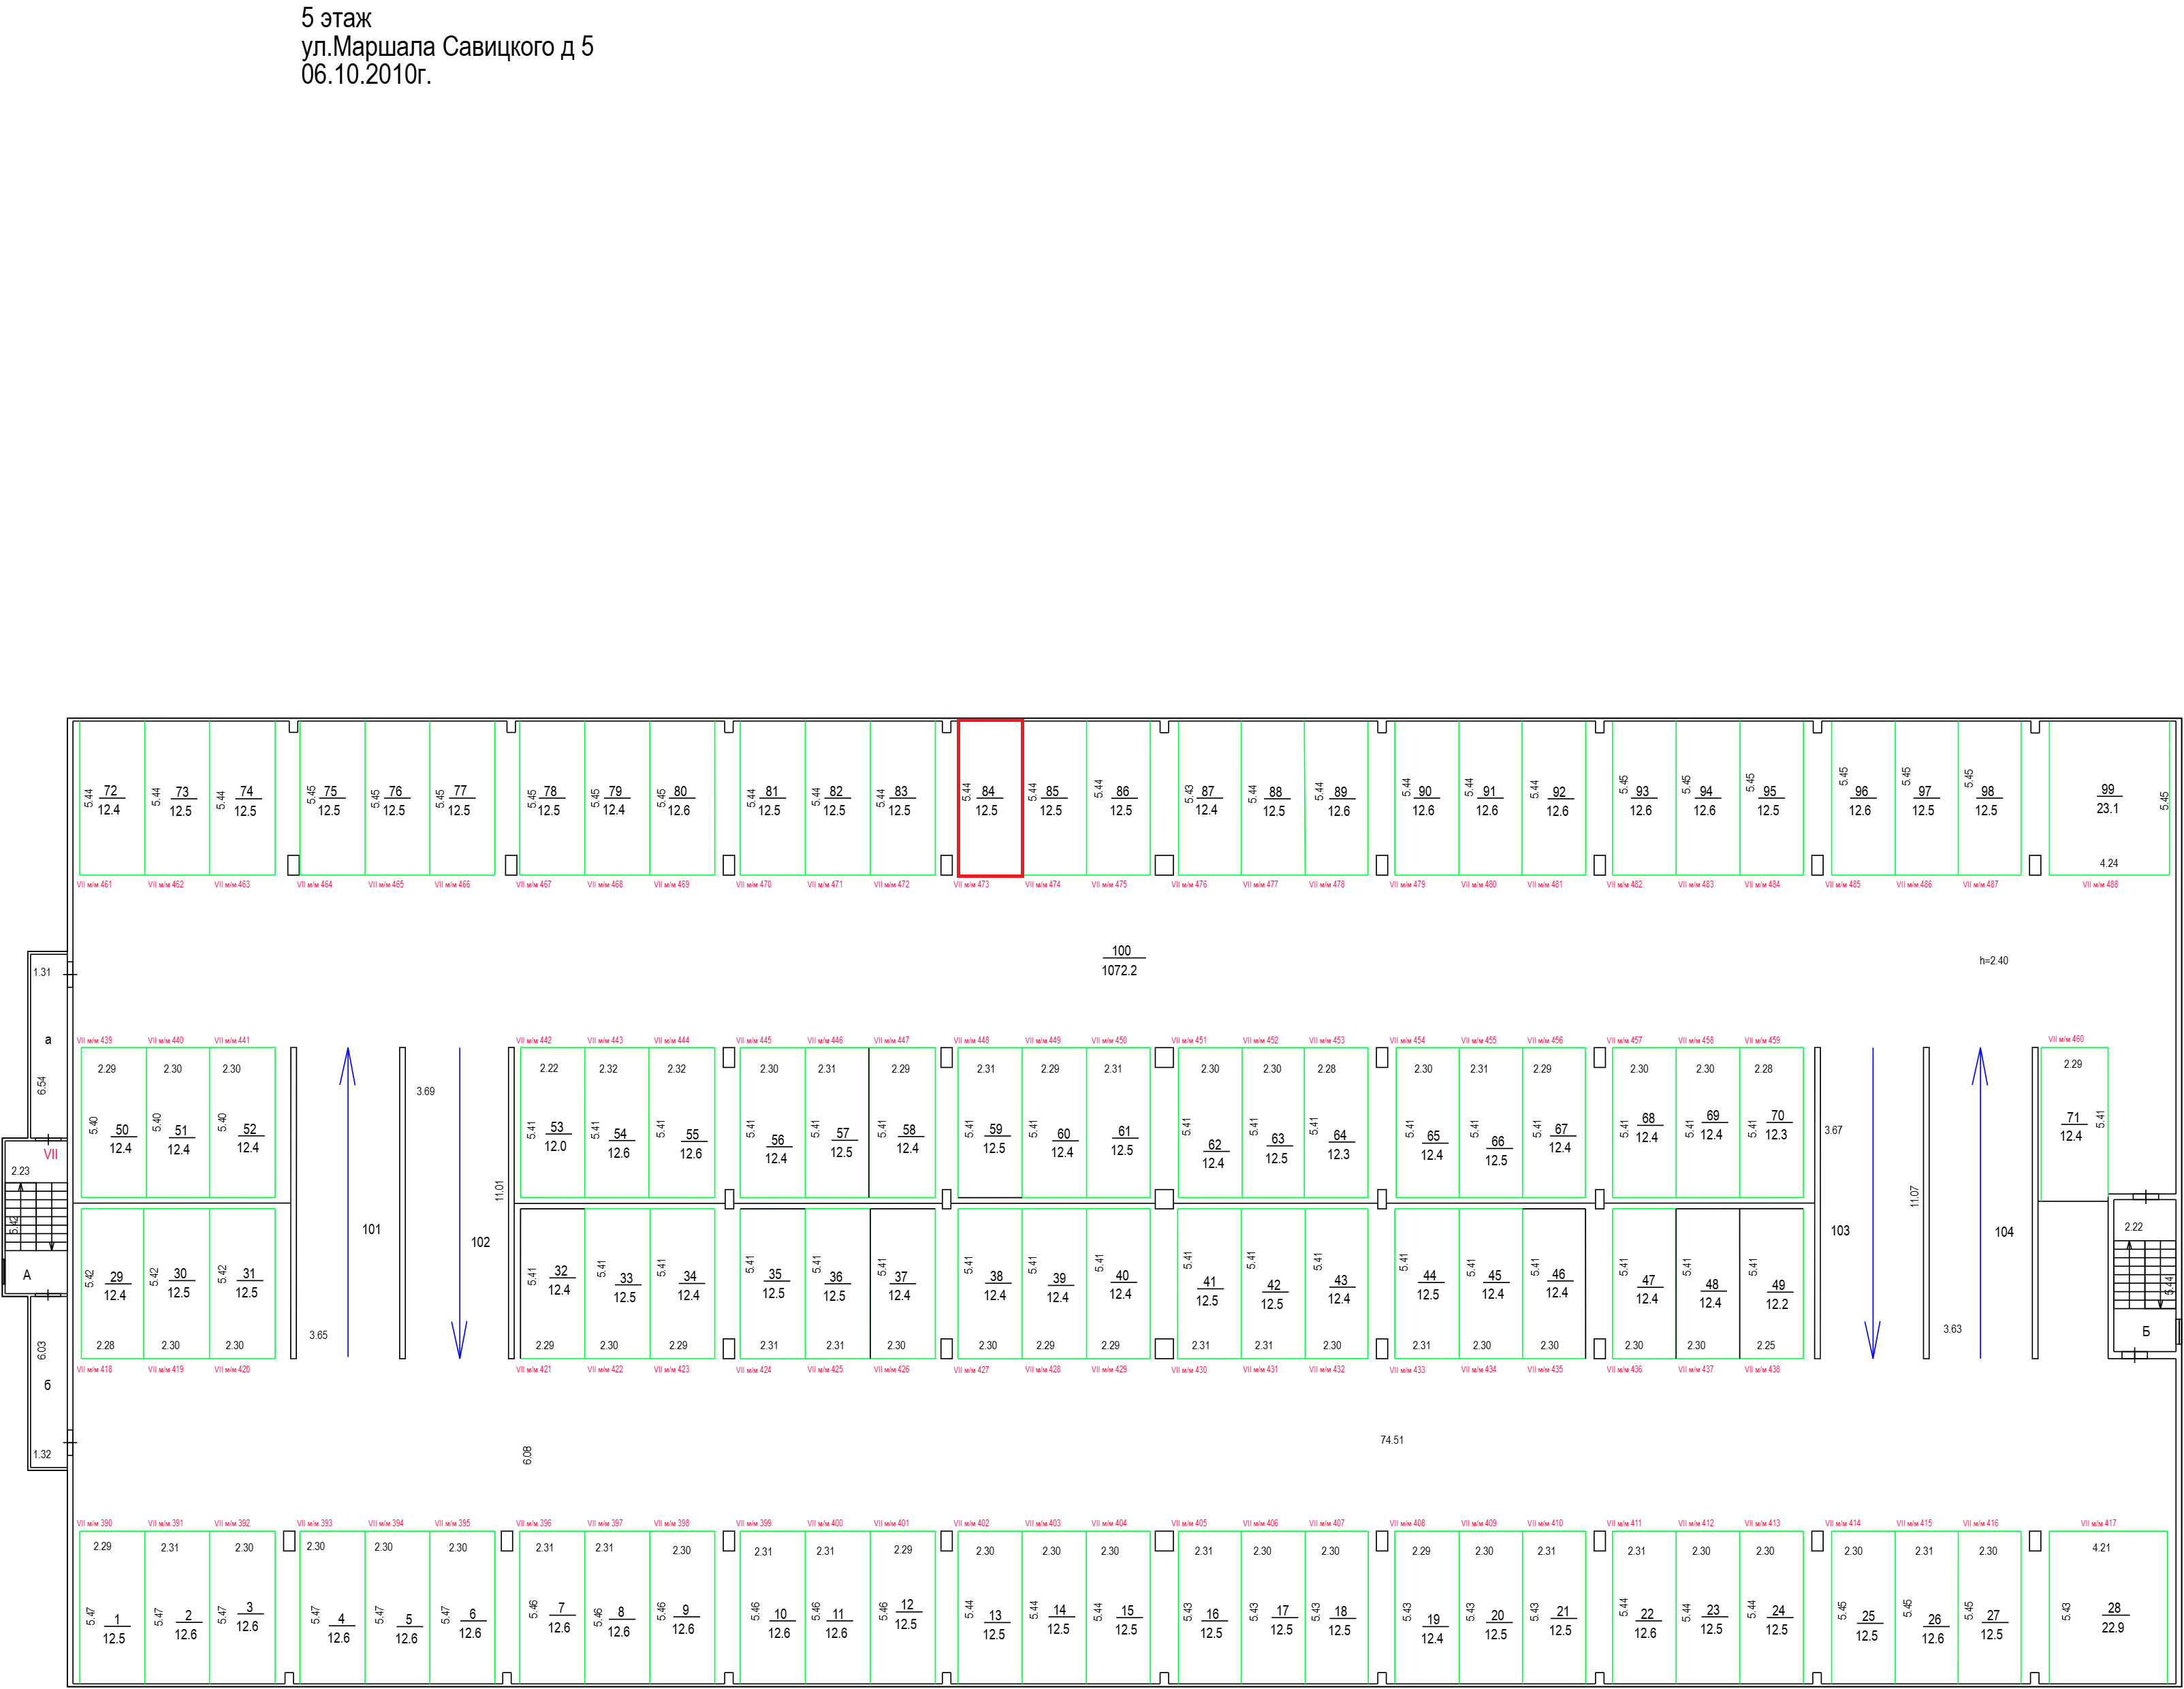Click the pink label VII м/м 488
This screenshot has height=1689, width=2184.
coord(2100,884)
